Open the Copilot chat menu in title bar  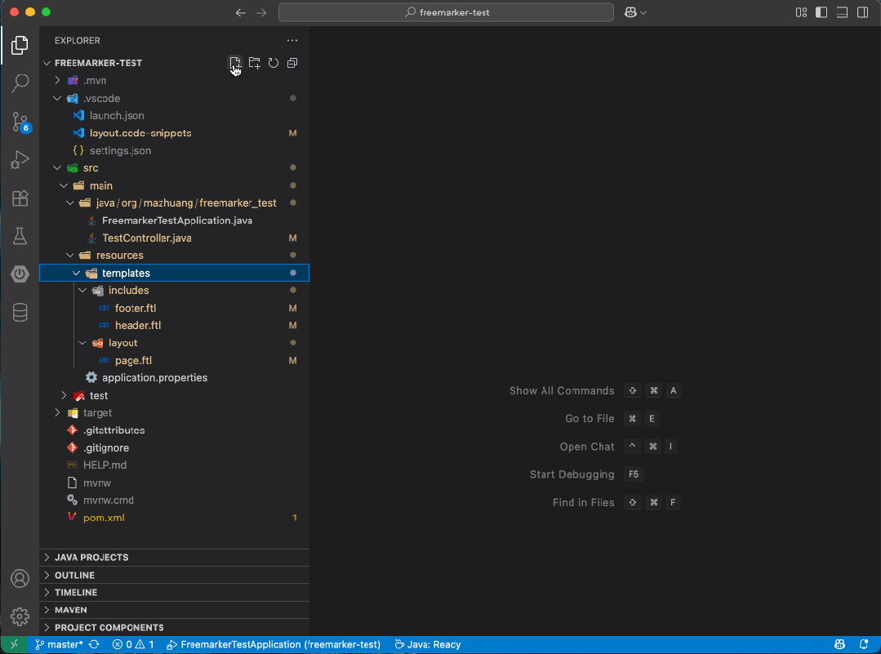(635, 12)
